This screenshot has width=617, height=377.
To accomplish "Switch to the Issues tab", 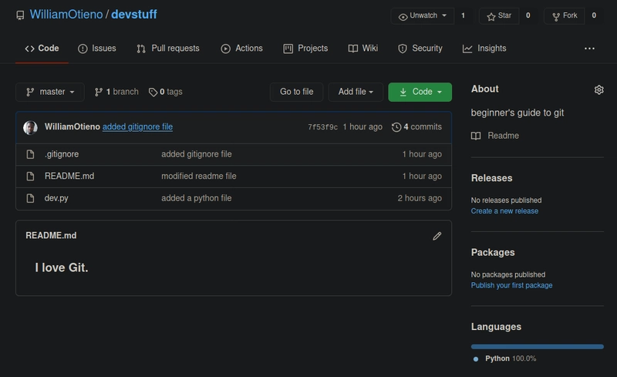I will [97, 49].
